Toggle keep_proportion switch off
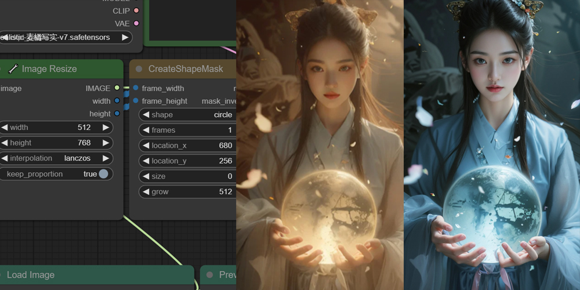The height and width of the screenshot is (290, 580). 104,174
